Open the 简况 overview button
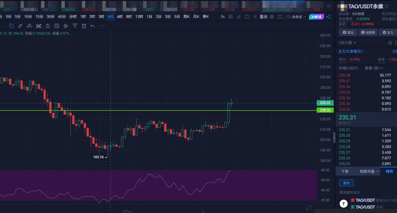397x213 pixels. (348, 33)
